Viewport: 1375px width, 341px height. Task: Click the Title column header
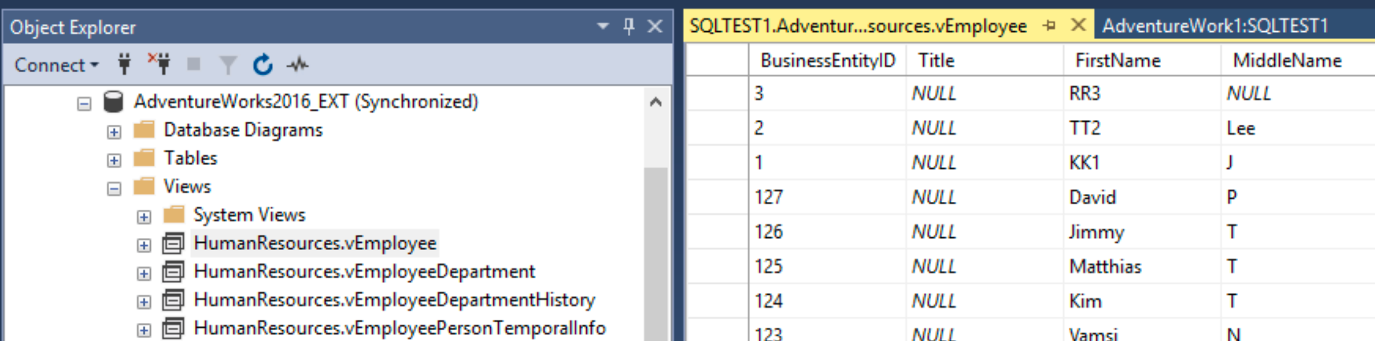click(985, 60)
